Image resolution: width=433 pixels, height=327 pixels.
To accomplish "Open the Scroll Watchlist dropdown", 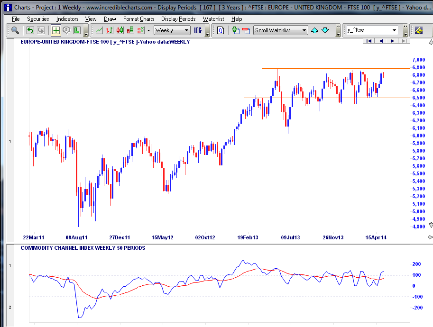I will pyautogui.click(x=281, y=30).
